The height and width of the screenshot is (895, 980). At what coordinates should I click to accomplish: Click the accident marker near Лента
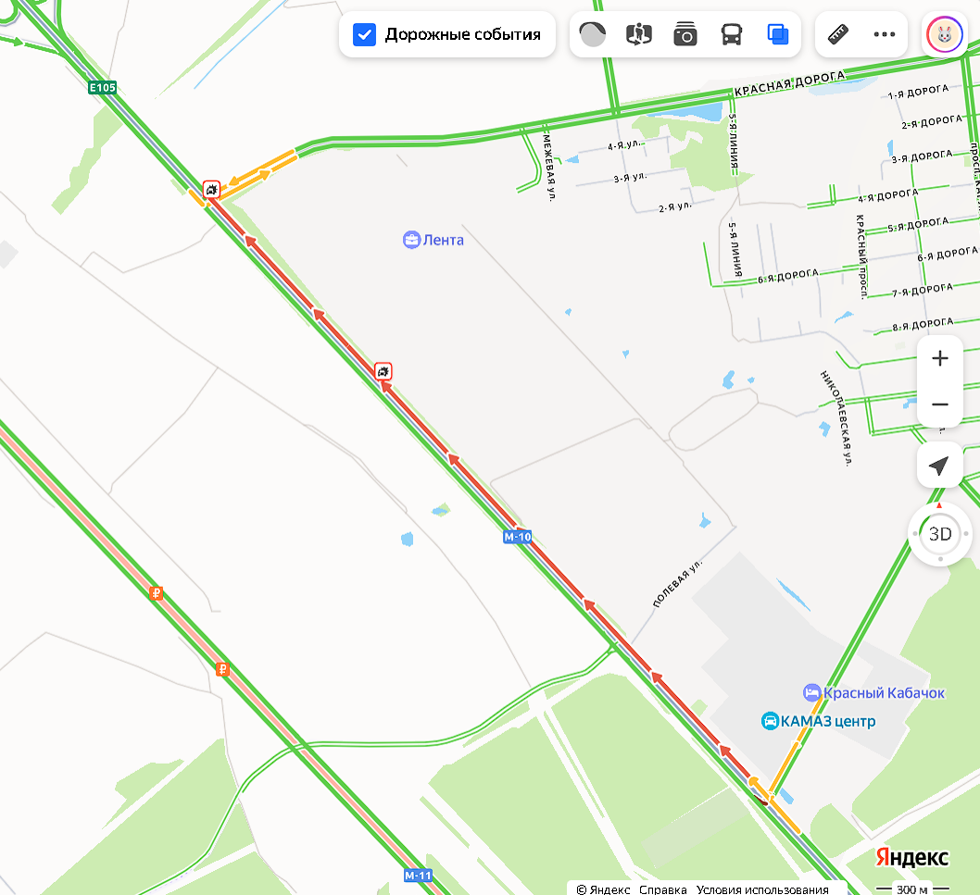point(211,189)
